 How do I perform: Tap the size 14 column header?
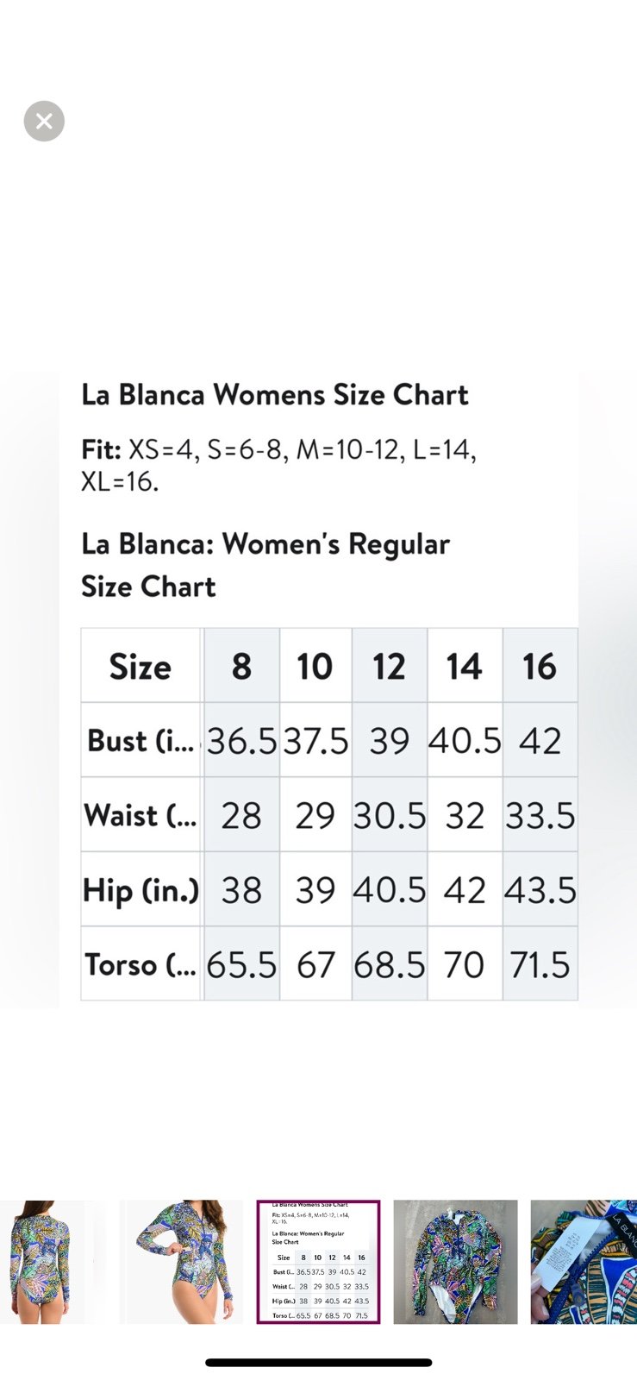click(x=465, y=666)
